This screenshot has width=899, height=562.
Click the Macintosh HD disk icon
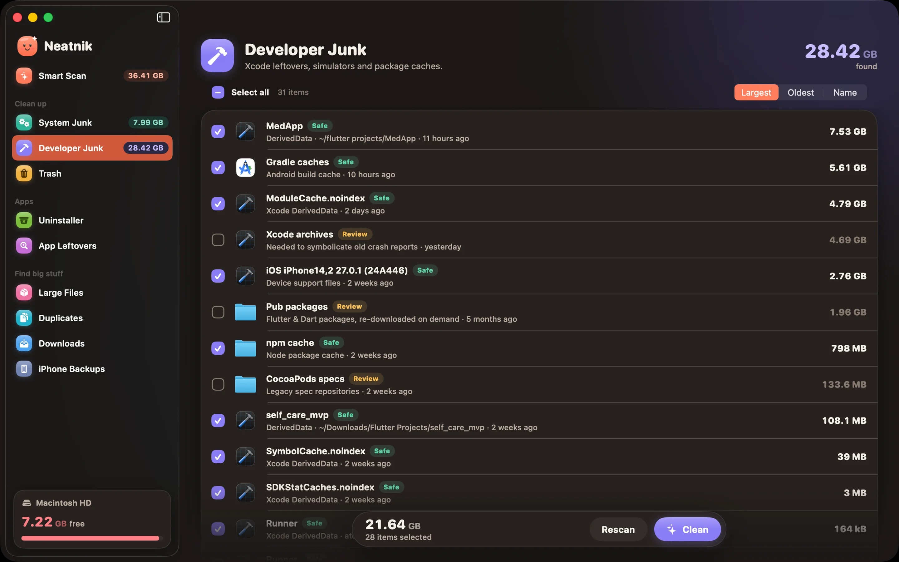click(x=27, y=503)
